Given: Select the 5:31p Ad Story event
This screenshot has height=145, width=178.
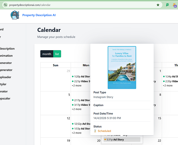Looking at the screenshot, I should click(122, 140).
